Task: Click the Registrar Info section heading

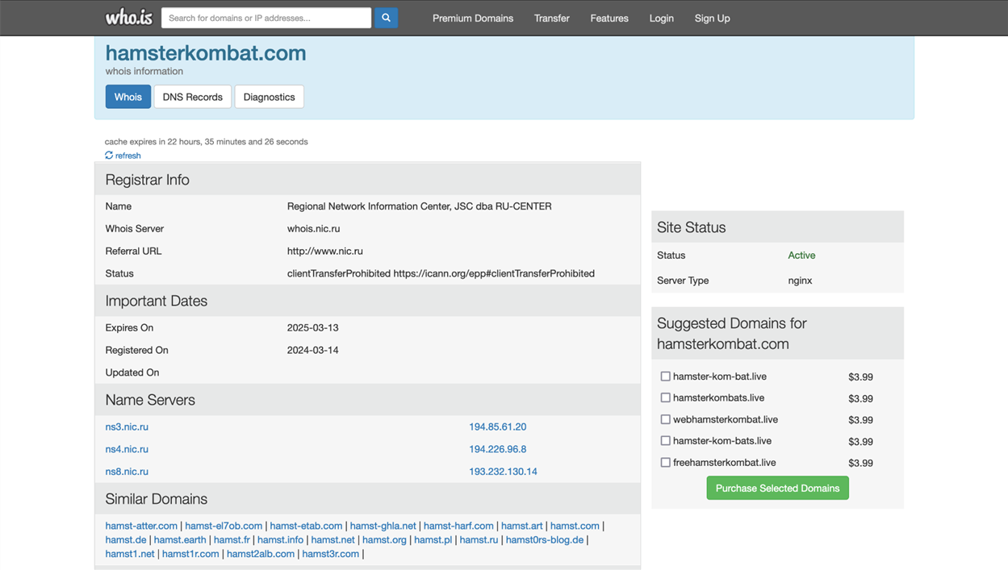Action: (148, 180)
